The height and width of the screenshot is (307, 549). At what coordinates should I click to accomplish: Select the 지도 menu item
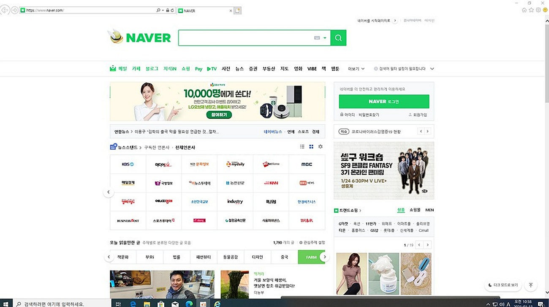(285, 69)
